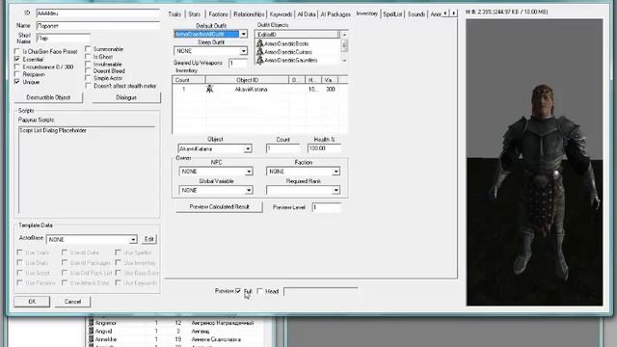
Task: Click Angrenor's actor icon in background list
Action: pyautogui.click(x=91, y=323)
